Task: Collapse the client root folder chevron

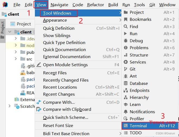Action: pos(10,32)
